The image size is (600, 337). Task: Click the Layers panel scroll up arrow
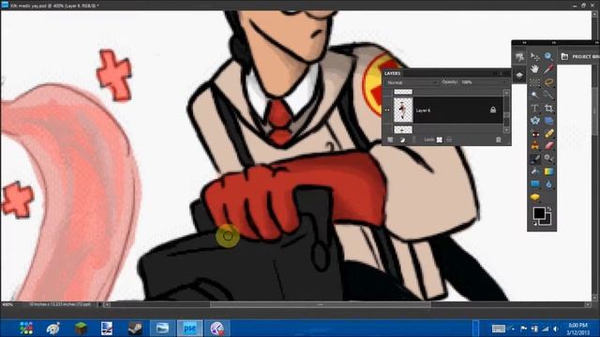pyautogui.click(x=506, y=93)
